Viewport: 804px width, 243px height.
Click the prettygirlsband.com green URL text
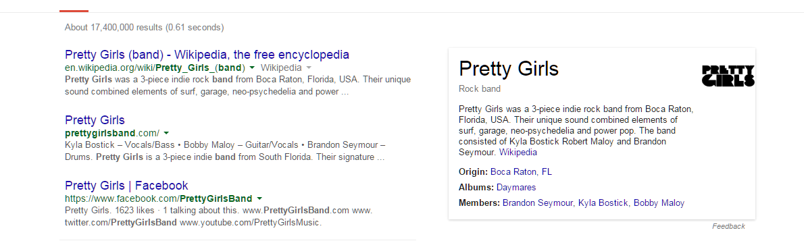[112, 133]
